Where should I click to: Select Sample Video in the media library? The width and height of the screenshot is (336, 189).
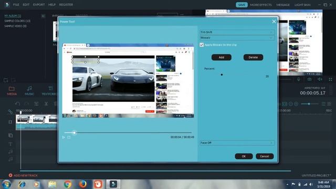15,26
